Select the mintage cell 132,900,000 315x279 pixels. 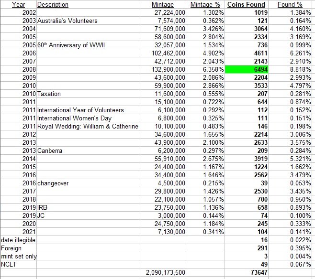tap(163, 69)
